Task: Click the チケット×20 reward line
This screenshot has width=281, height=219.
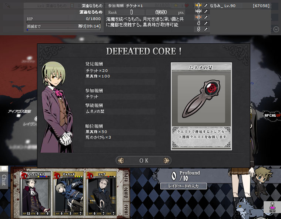Action: 120,70
